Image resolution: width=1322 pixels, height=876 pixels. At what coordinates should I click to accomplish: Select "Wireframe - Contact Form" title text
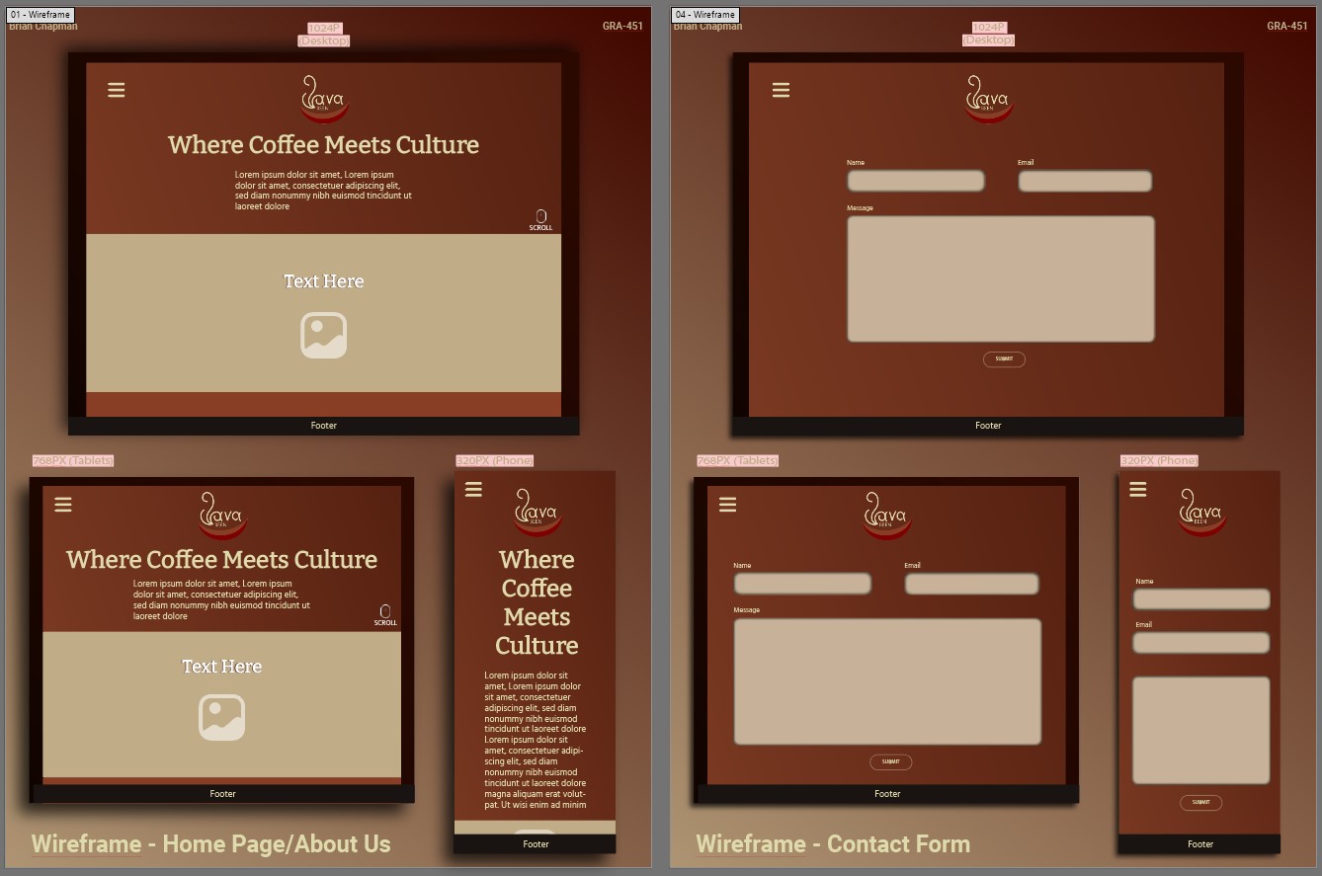point(833,844)
